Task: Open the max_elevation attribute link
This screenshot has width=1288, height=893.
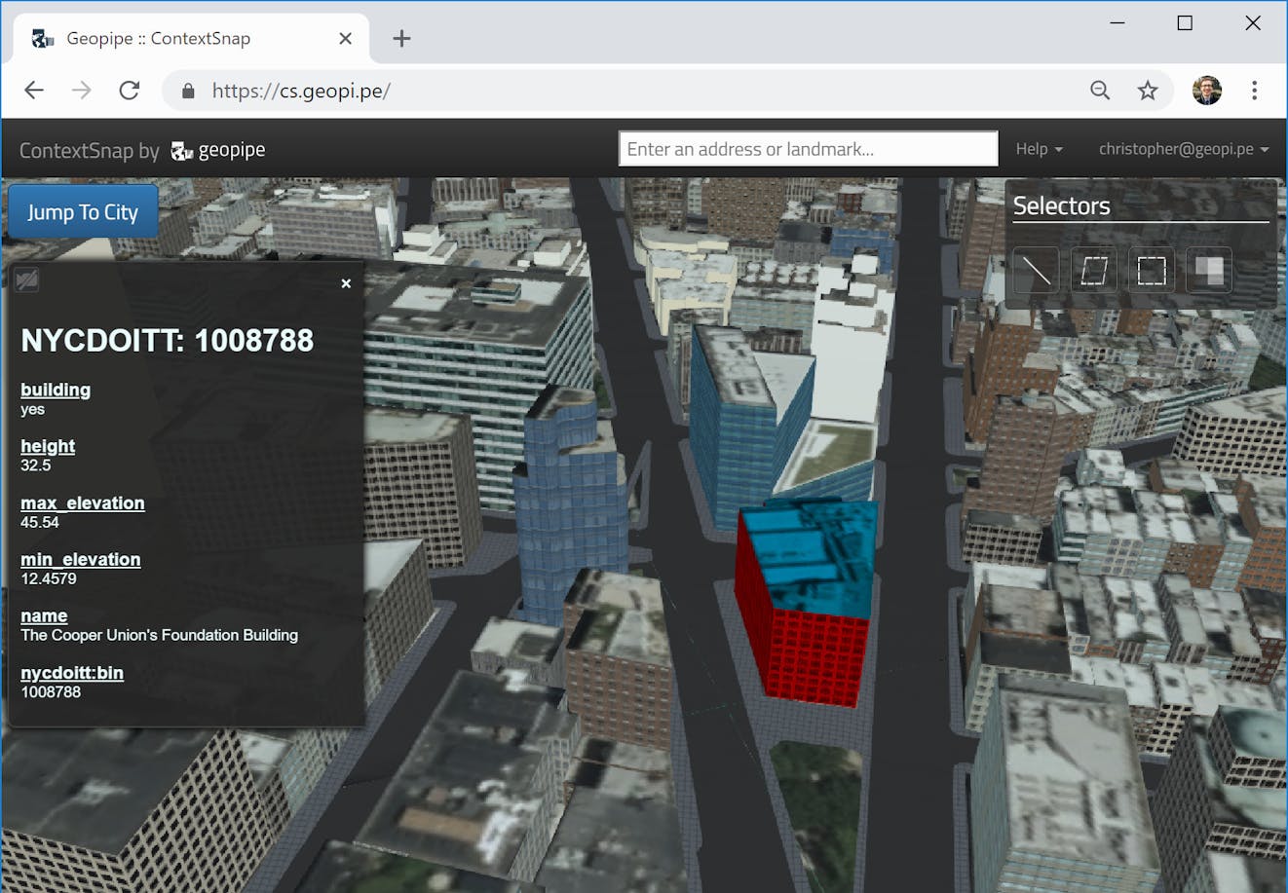Action: click(x=83, y=502)
